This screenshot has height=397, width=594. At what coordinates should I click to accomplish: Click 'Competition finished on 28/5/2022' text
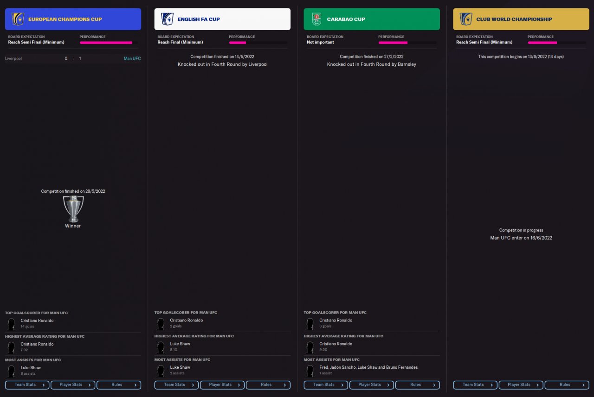point(73,191)
